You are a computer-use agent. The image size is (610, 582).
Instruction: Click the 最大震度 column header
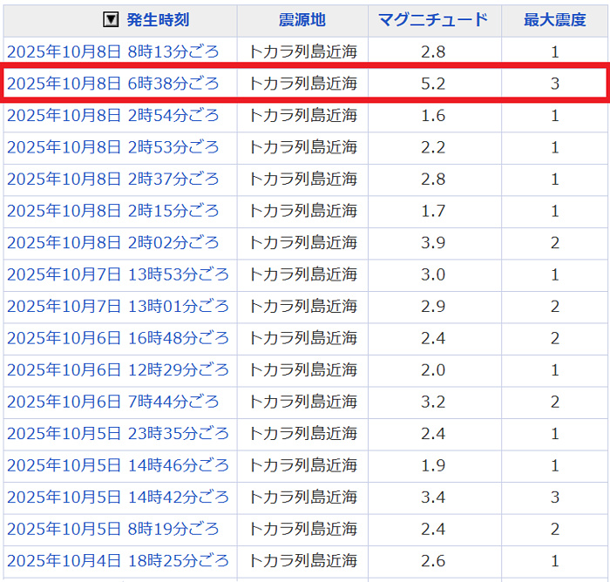click(x=554, y=20)
